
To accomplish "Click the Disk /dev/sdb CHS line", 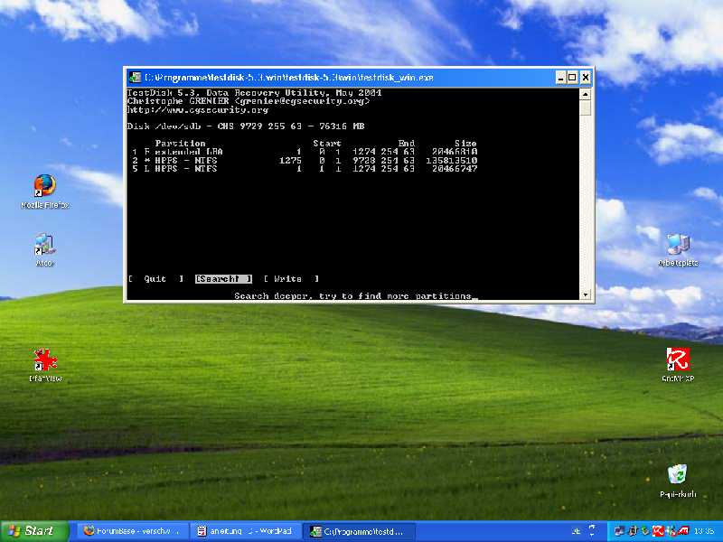I will (x=246, y=126).
